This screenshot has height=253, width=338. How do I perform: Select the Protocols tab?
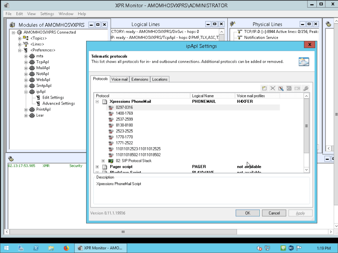click(100, 79)
